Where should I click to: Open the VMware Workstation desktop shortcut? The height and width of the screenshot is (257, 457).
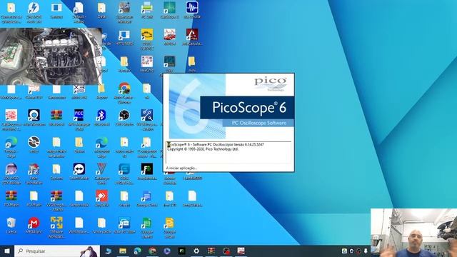(56, 223)
